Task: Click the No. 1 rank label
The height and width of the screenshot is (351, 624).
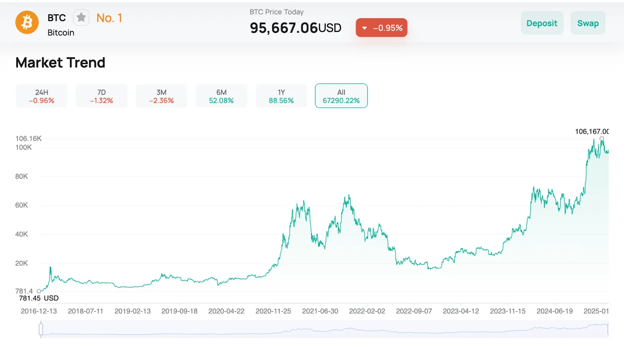Action: point(109,18)
